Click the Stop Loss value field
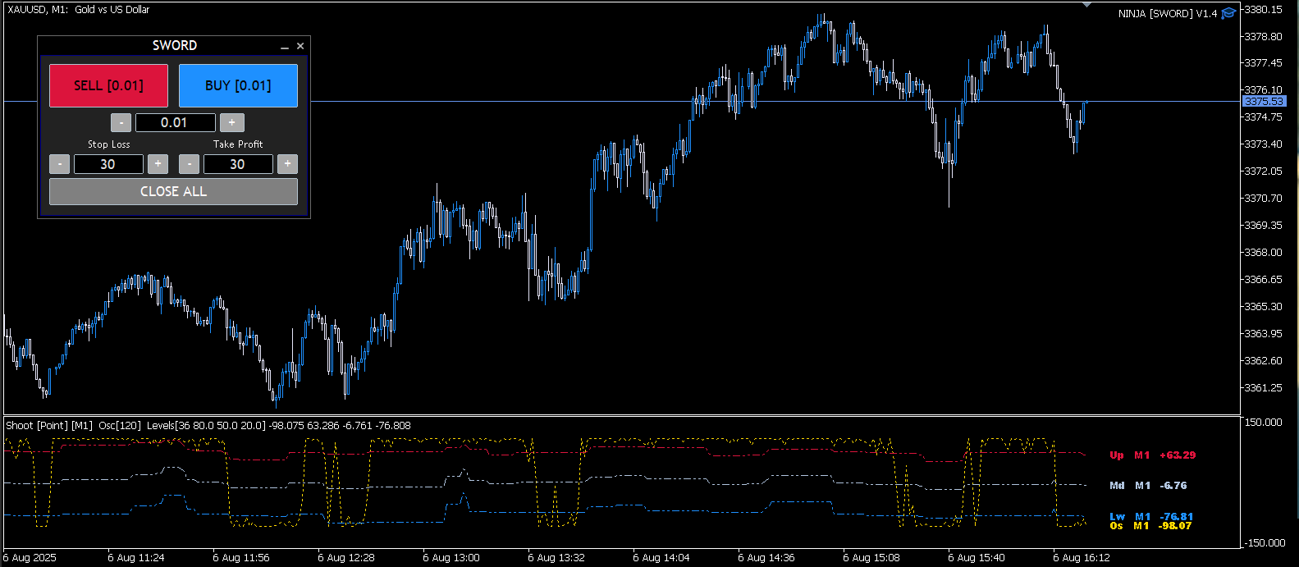This screenshot has height=567, width=1299. (x=108, y=164)
